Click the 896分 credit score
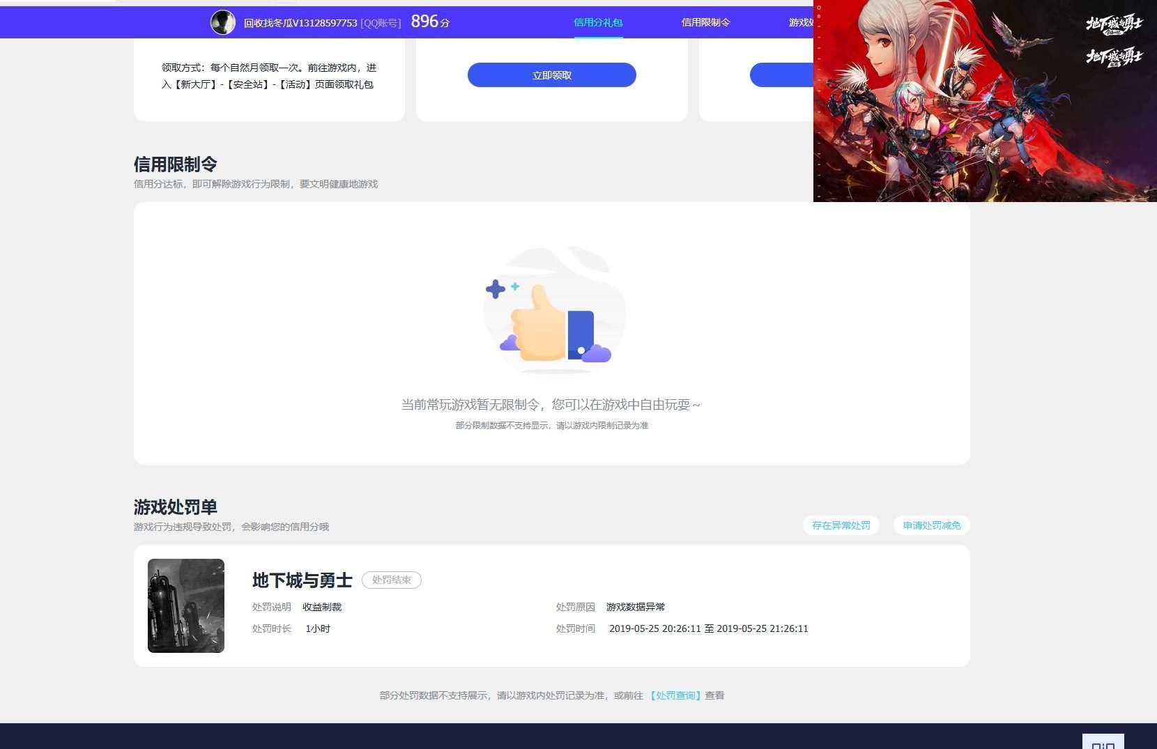Screen dimensions: 1157x749 pyautogui.click(x=430, y=22)
